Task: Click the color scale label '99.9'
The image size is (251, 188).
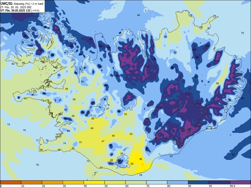Action: (232, 186)
